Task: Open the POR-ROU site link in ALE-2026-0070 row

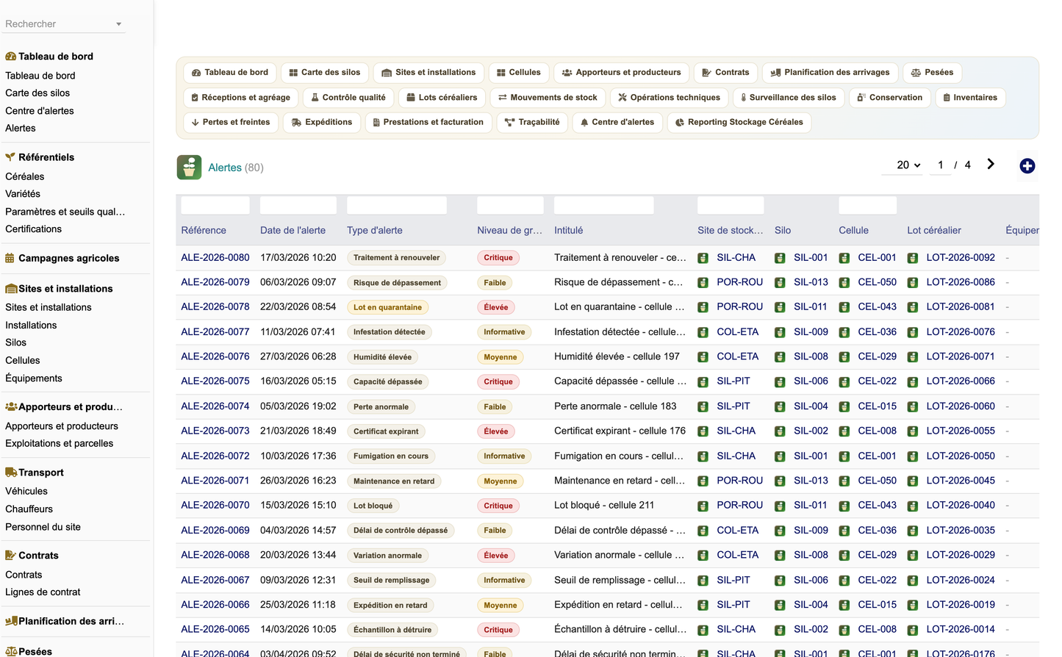Action: [x=739, y=506]
